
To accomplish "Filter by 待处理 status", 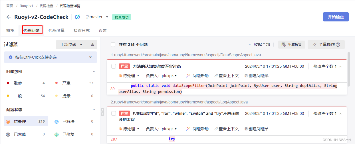I will point(26,121).
